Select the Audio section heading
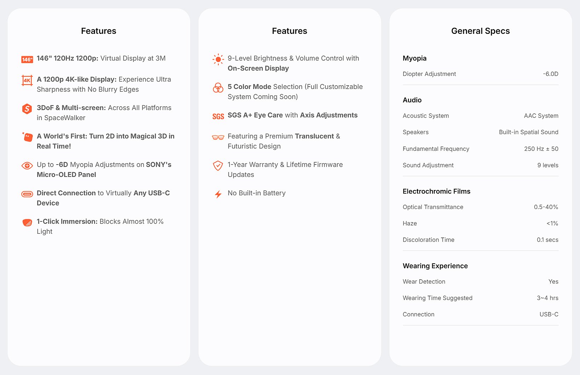580x375 pixels. click(x=412, y=100)
